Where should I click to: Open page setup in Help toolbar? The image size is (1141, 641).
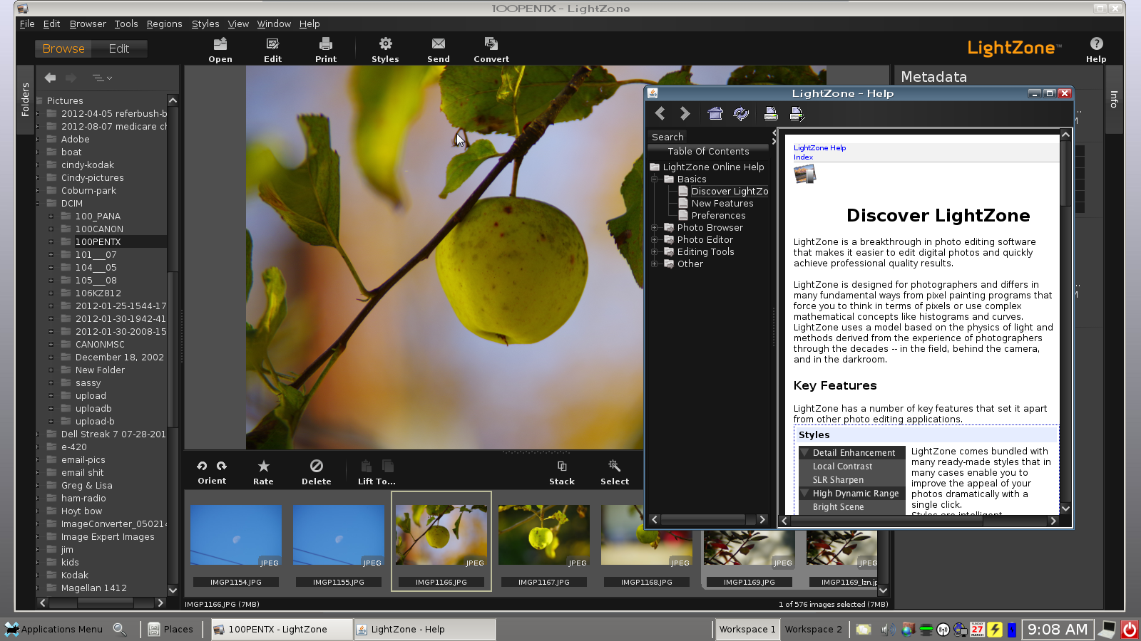[x=797, y=113]
